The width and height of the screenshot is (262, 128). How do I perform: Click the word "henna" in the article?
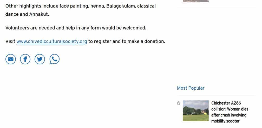(x=97, y=6)
